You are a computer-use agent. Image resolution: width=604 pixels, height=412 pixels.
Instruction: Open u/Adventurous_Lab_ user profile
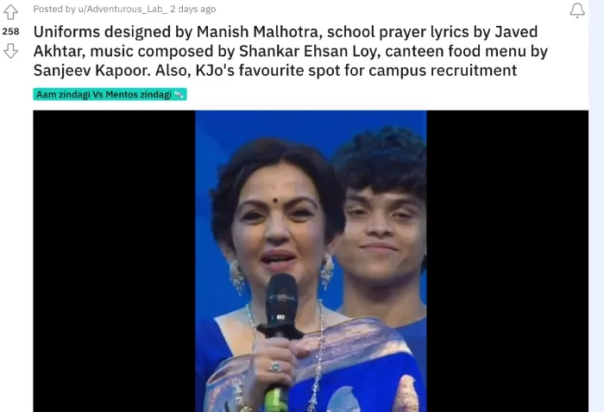pyautogui.click(x=123, y=9)
